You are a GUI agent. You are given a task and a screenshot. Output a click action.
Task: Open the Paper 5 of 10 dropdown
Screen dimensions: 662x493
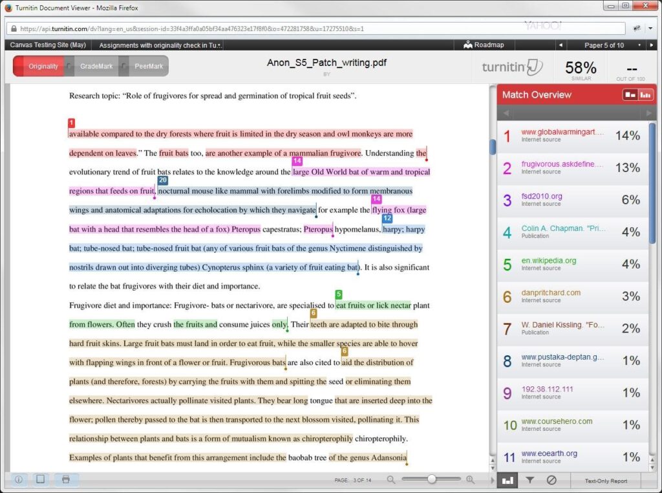(x=604, y=46)
